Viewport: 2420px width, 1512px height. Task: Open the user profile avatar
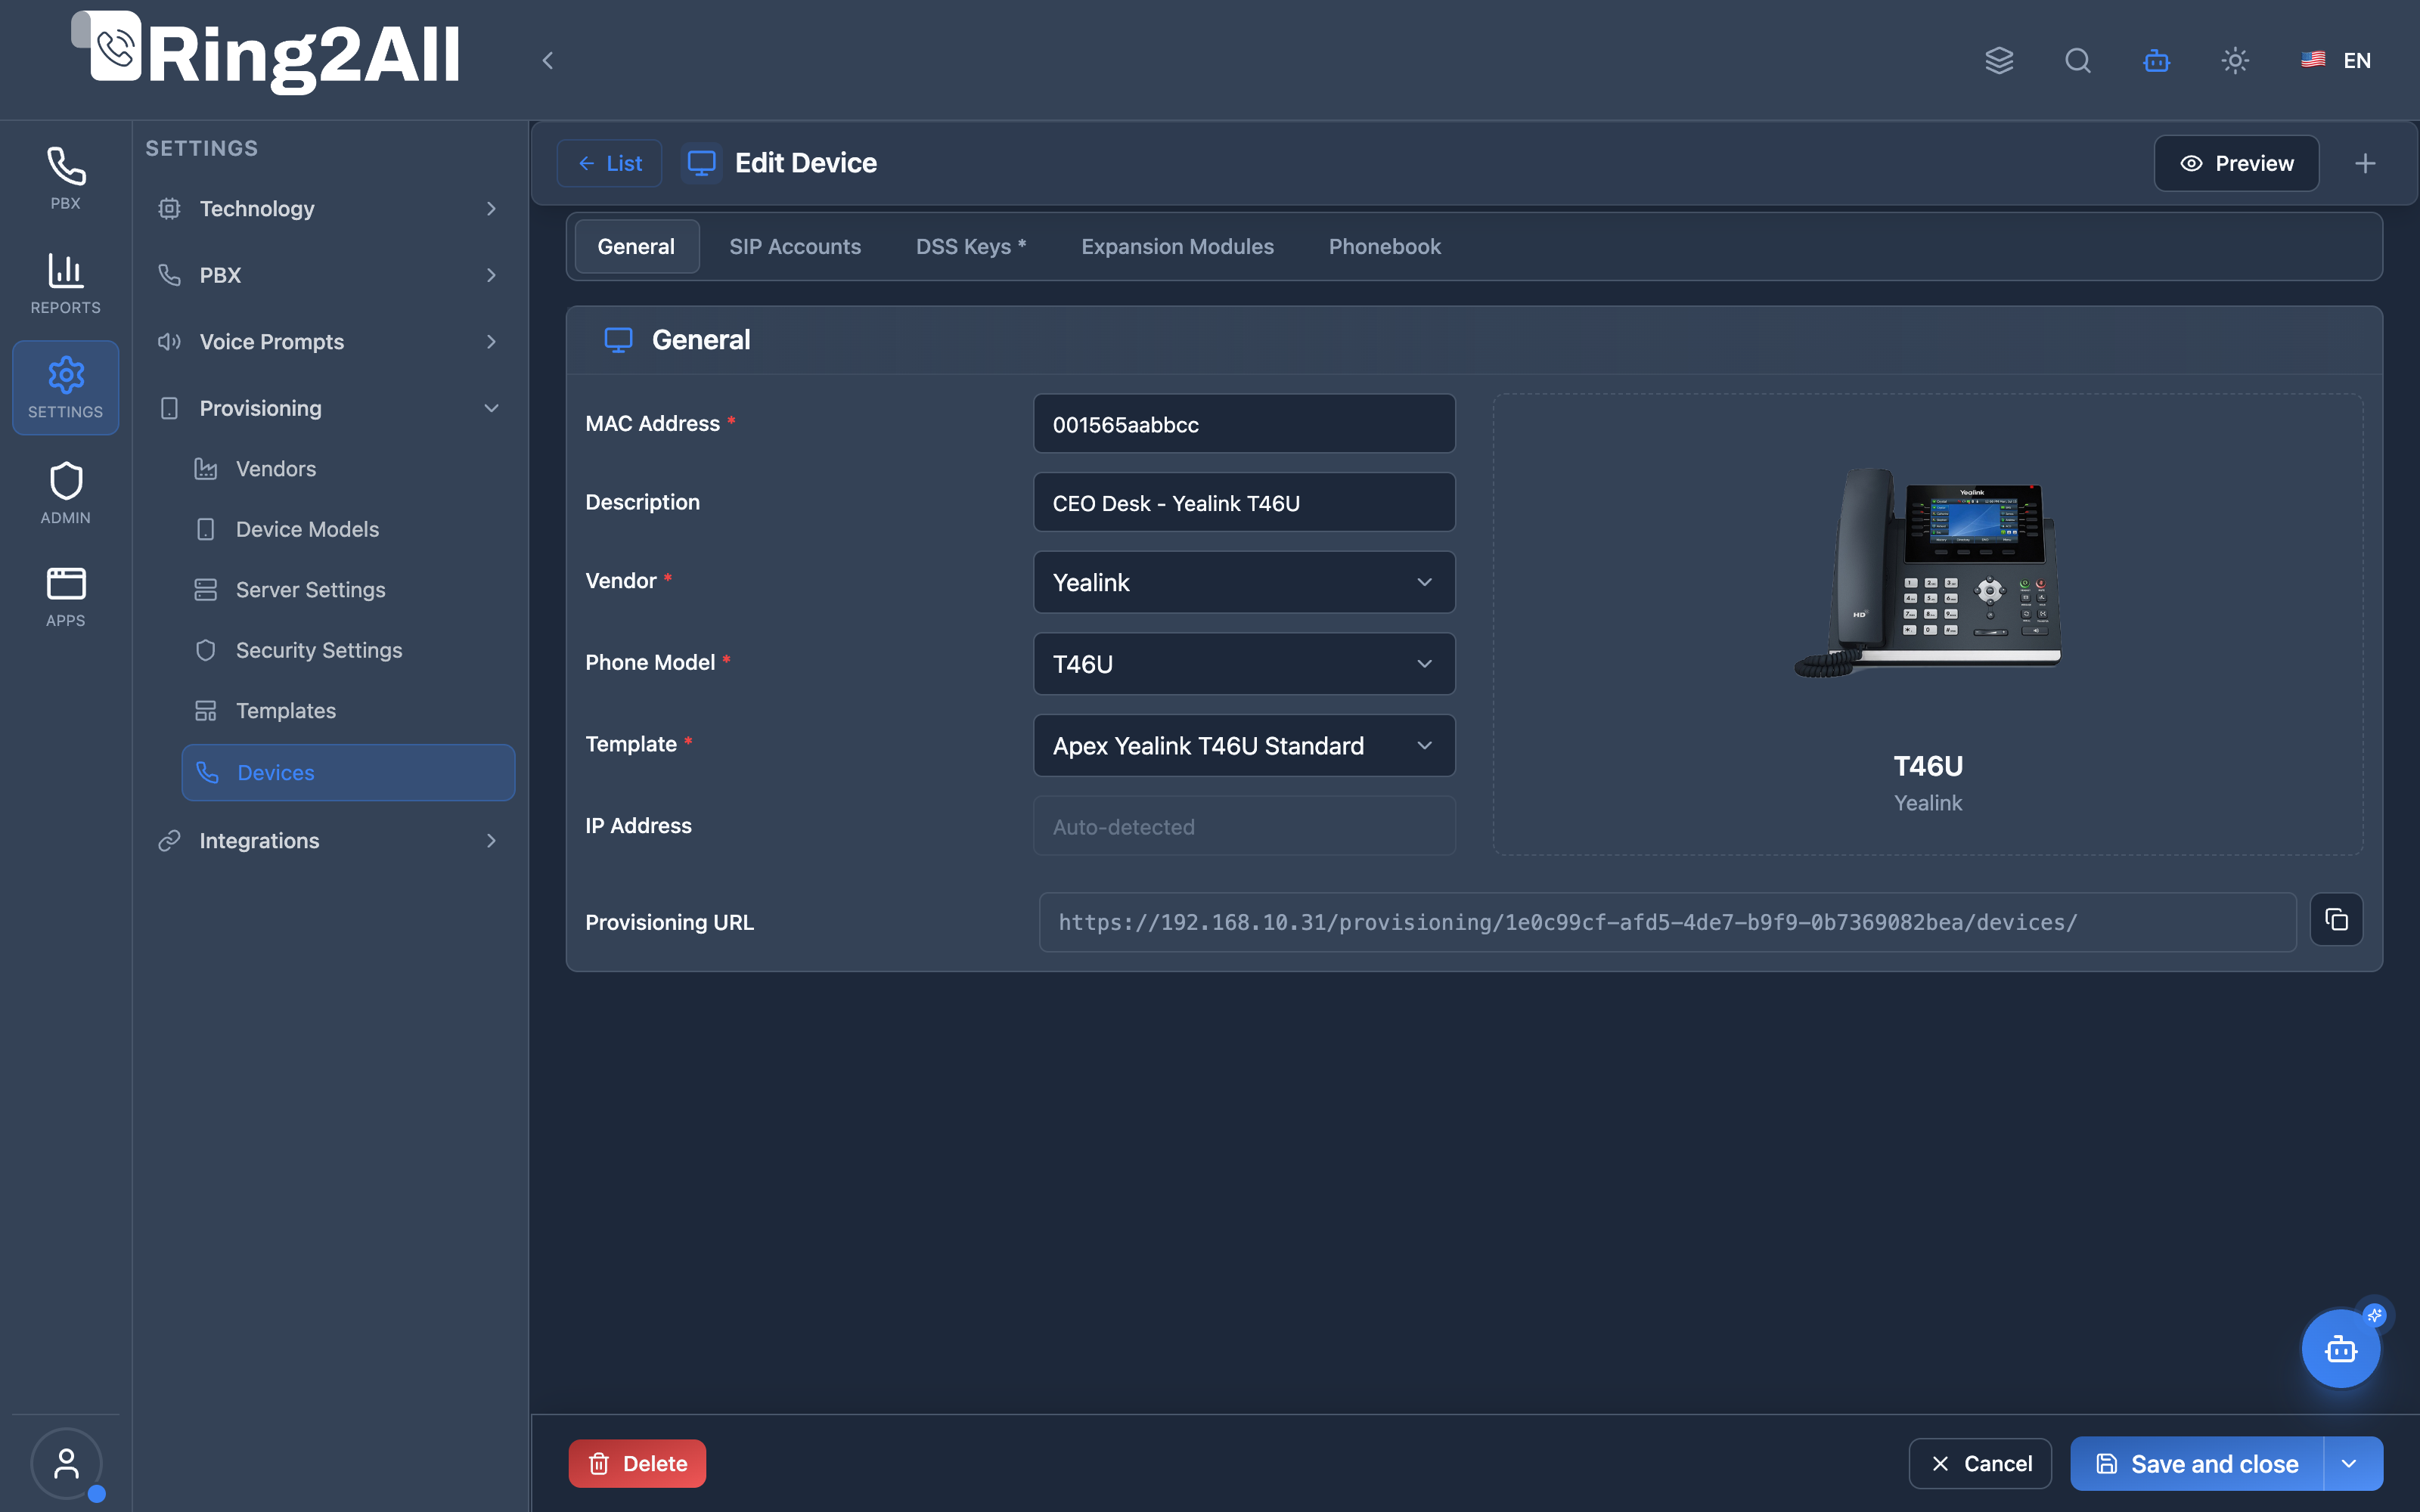66,1464
